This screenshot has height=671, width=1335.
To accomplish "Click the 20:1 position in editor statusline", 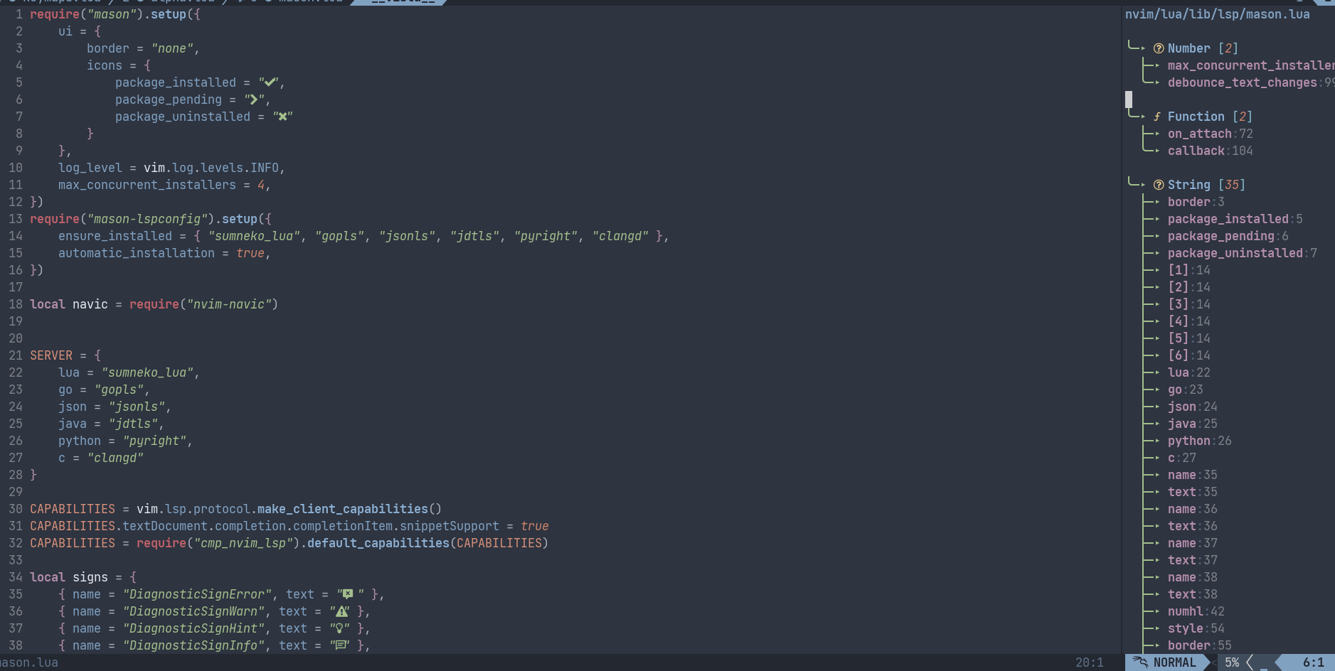I will coord(1089,662).
